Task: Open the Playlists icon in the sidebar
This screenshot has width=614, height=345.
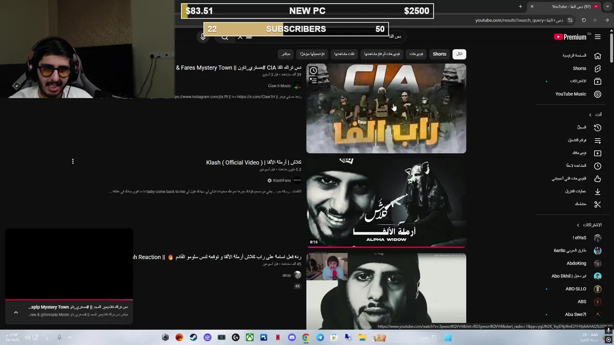Action: coord(598,140)
